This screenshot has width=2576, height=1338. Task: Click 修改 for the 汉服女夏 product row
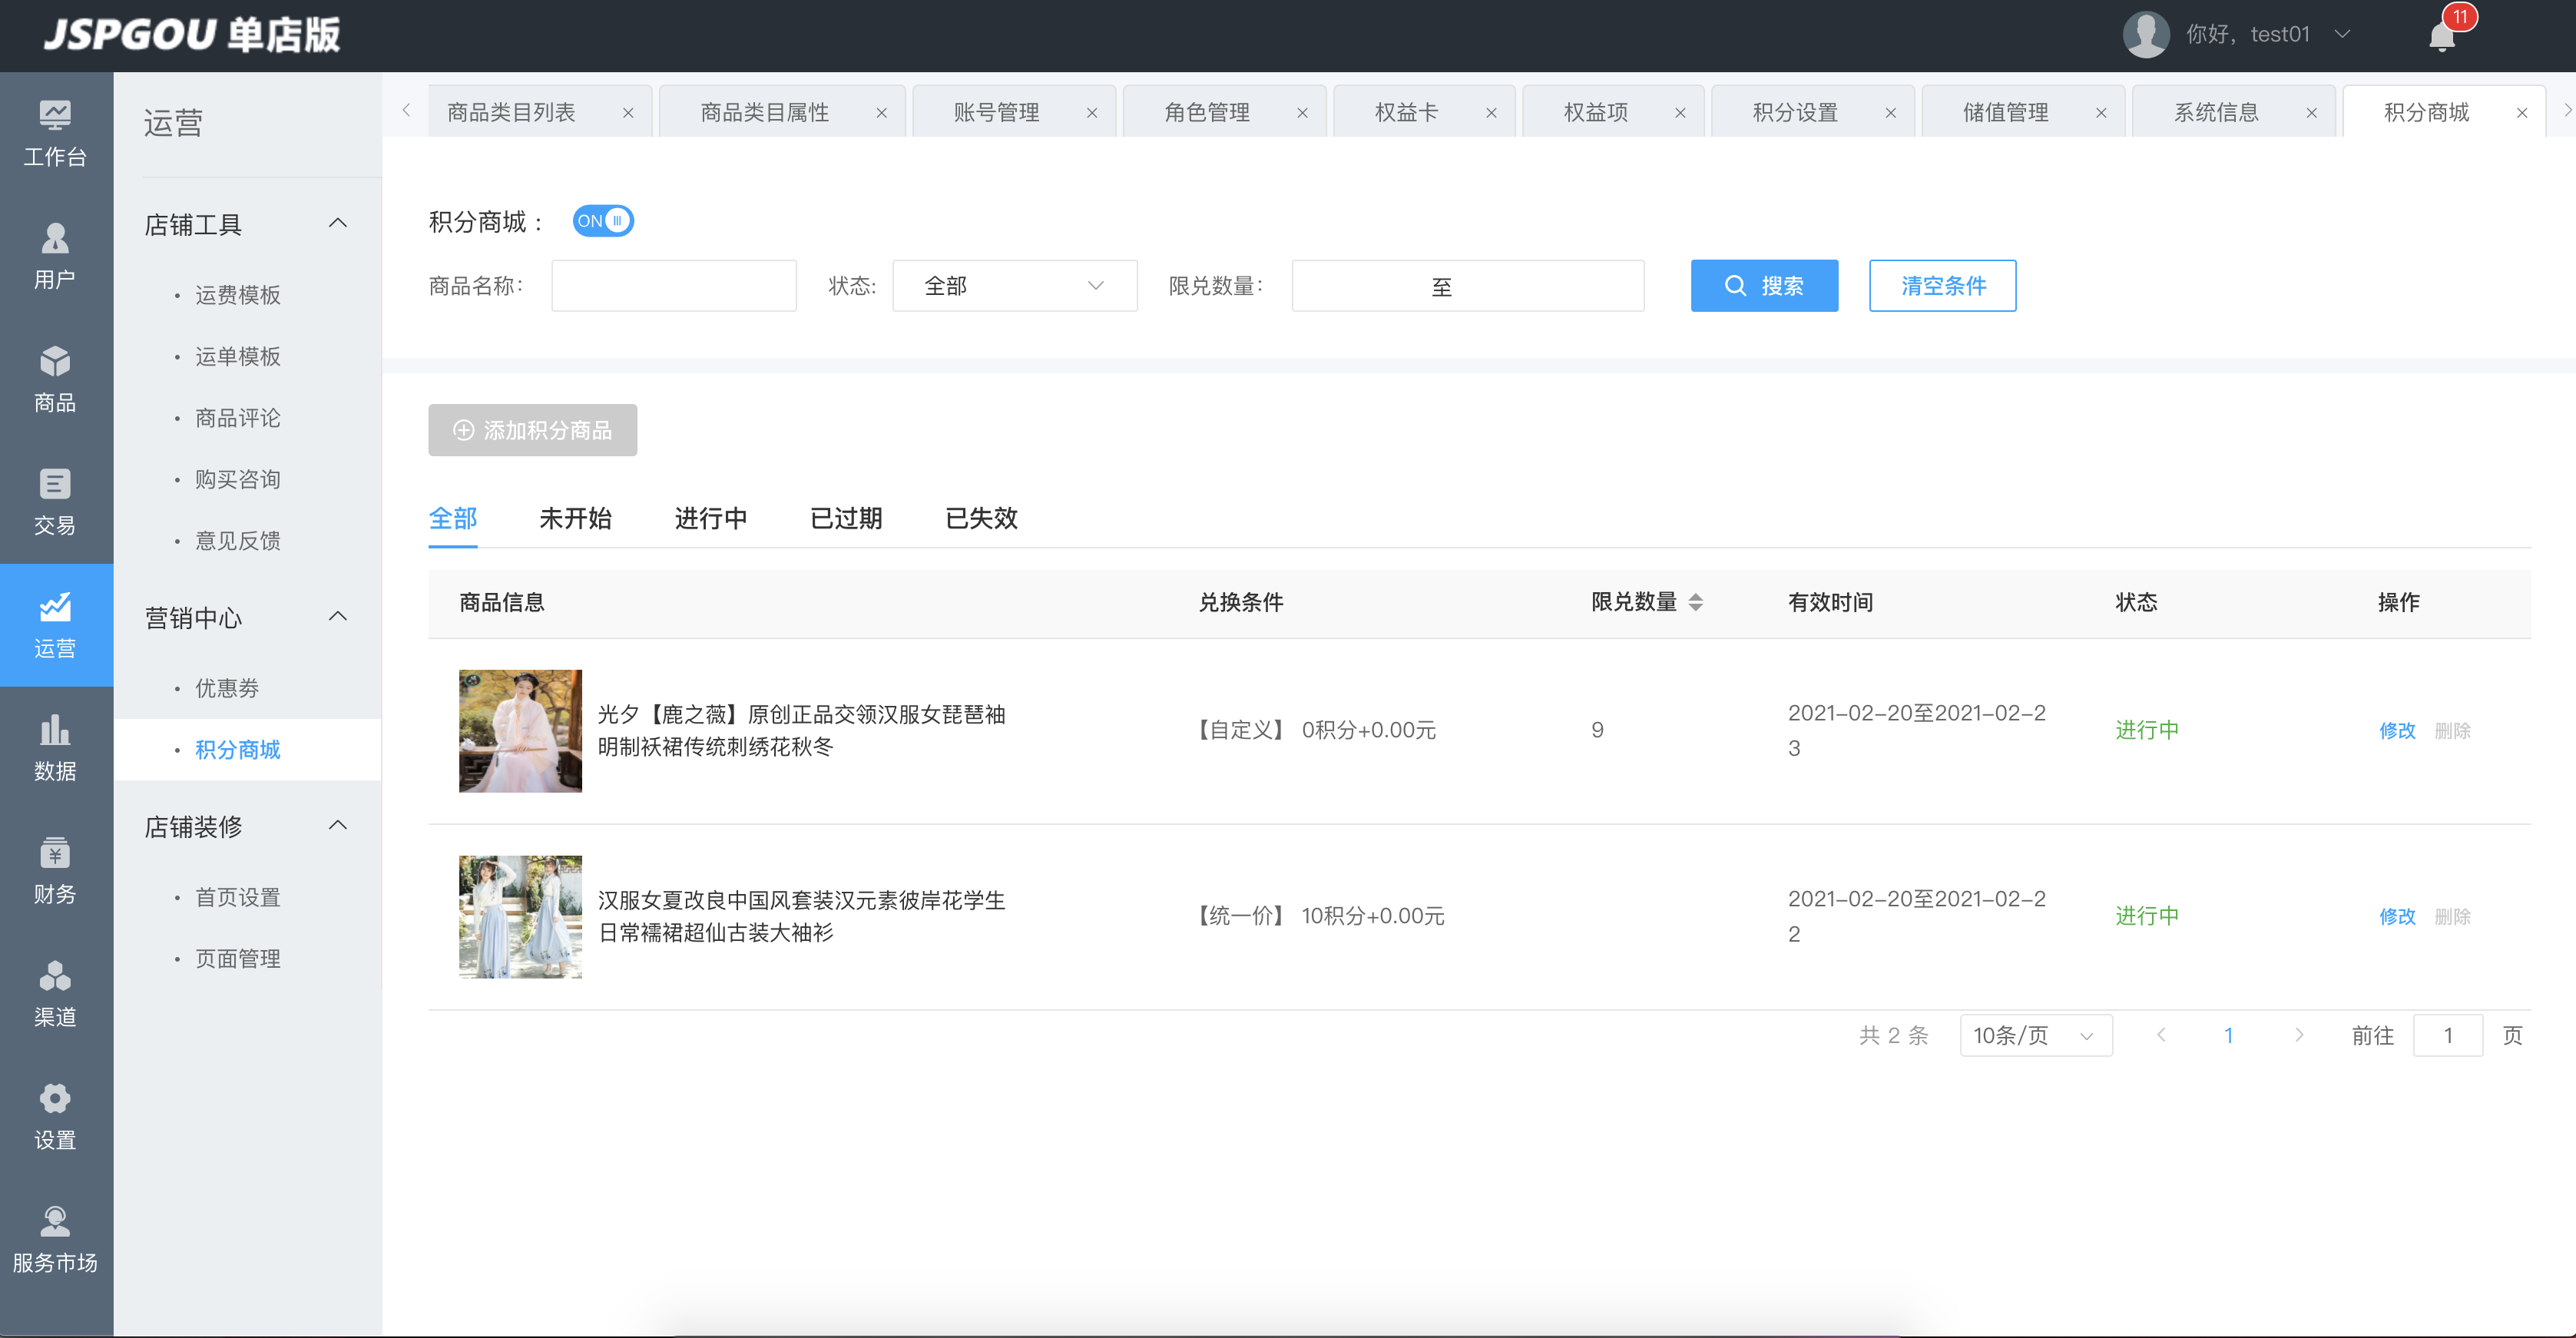2397,917
